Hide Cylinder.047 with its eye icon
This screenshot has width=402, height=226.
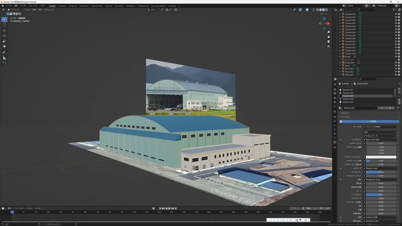coord(396,32)
